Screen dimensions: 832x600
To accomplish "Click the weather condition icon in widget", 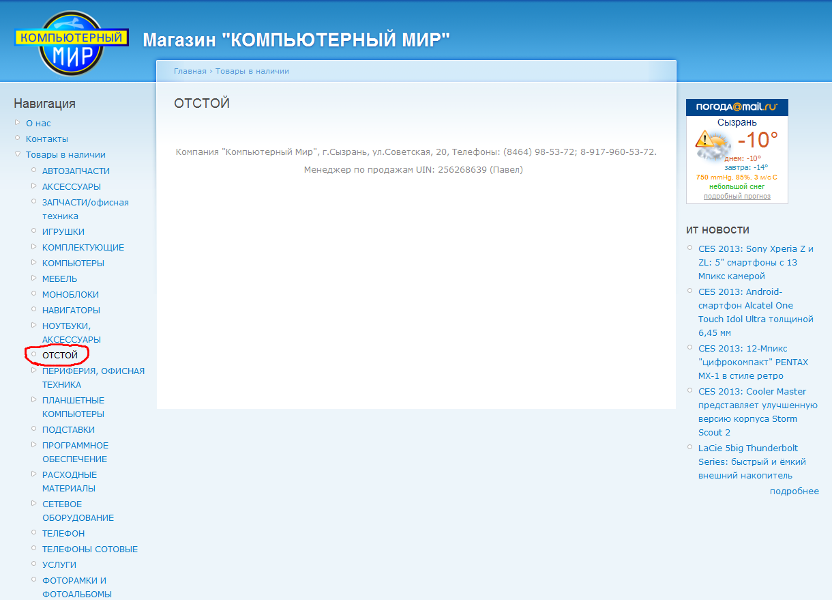I will 713,145.
